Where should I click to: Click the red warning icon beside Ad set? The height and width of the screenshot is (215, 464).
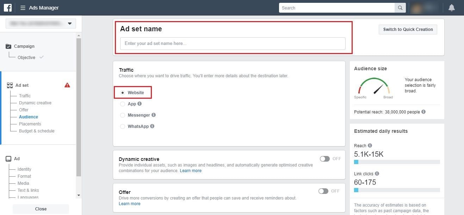(x=67, y=85)
